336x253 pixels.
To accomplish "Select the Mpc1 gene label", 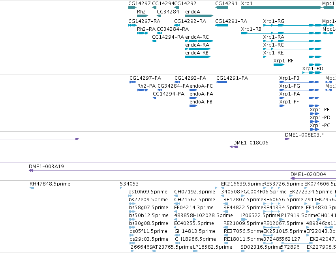I will 328,4.
